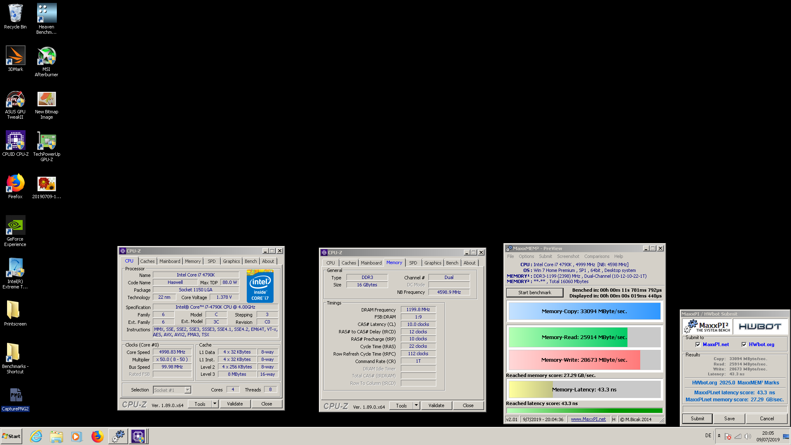
Task: Open Mainboard tab in left CPU-Z
Action: (x=170, y=261)
